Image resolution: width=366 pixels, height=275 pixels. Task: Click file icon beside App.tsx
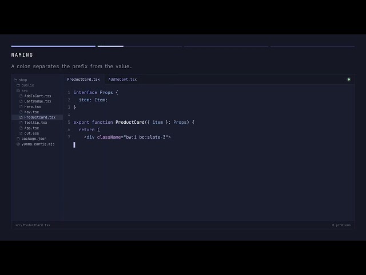click(x=21, y=128)
